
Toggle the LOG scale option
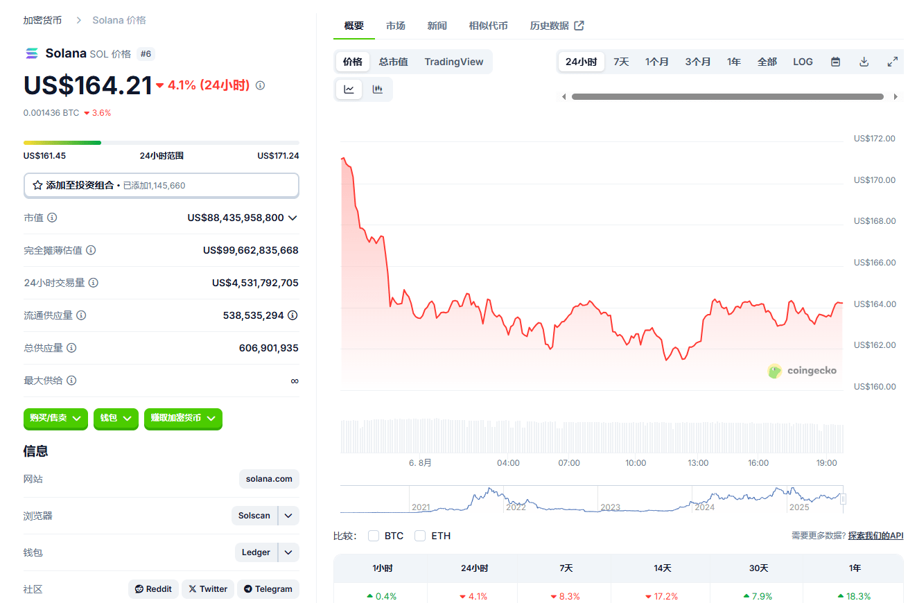[x=803, y=62]
